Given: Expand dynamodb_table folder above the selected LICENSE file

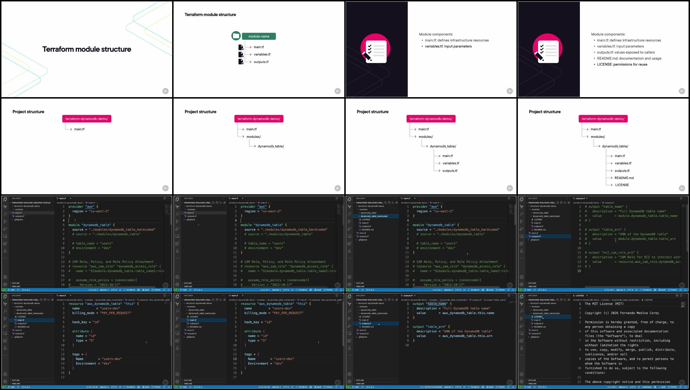Looking at the screenshot, I should tap(540, 310).
